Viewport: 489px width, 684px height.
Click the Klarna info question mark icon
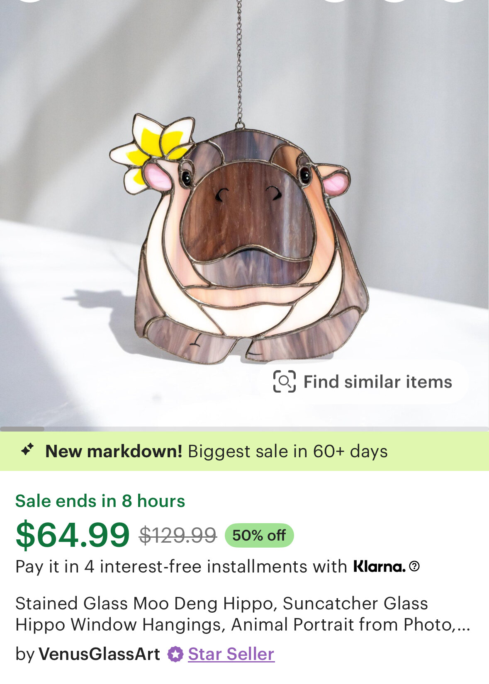tap(414, 566)
